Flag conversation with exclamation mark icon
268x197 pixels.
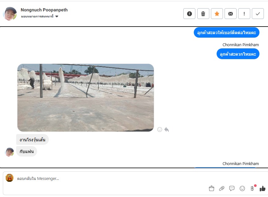point(244,14)
